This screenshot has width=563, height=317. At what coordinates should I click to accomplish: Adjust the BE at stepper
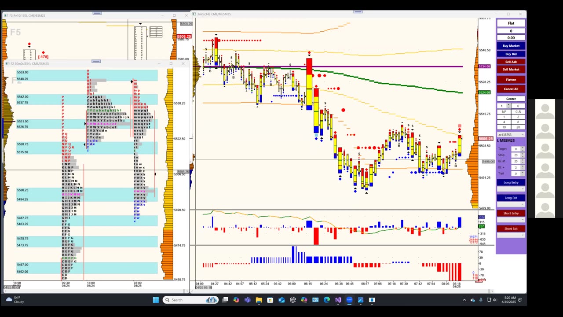coord(523,161)
